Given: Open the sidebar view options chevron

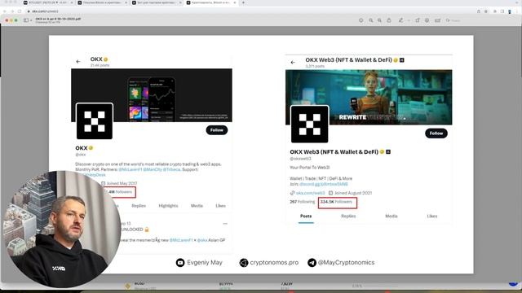Looking at the screenshot, I should tap(31, 20).
